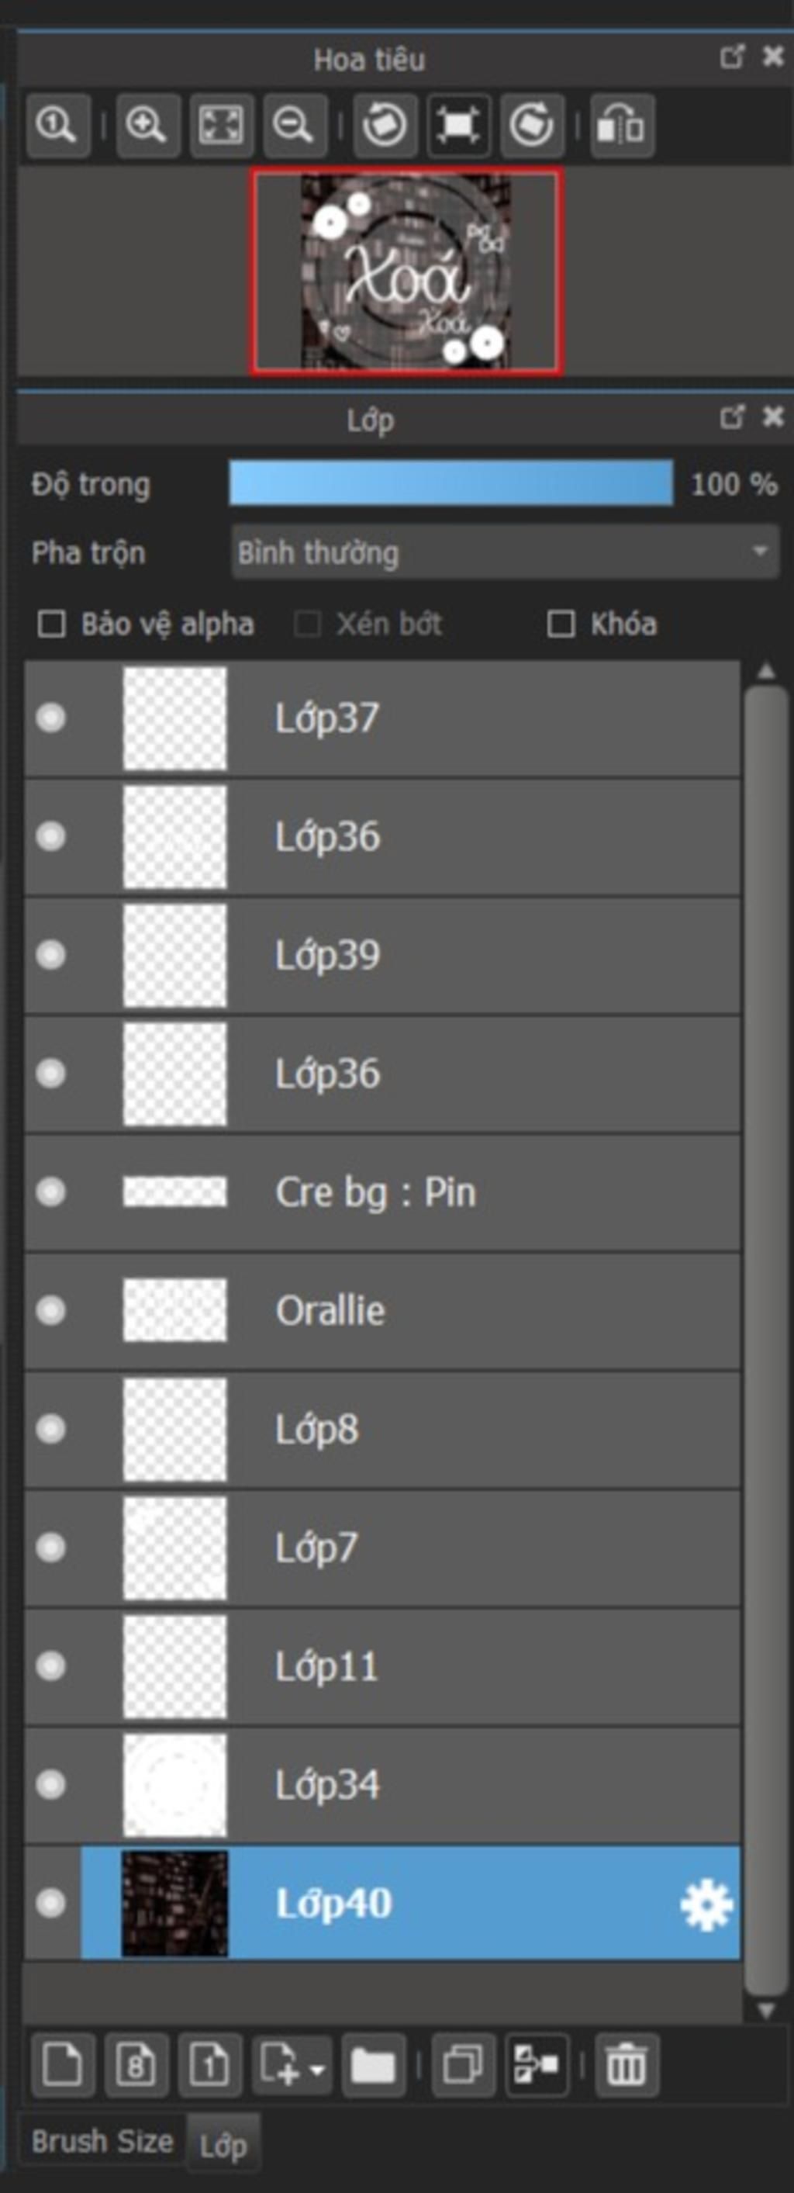Tick the Khóa lock checkbox
Screen dimensions: 794x2193
click(x=560, y=624)
